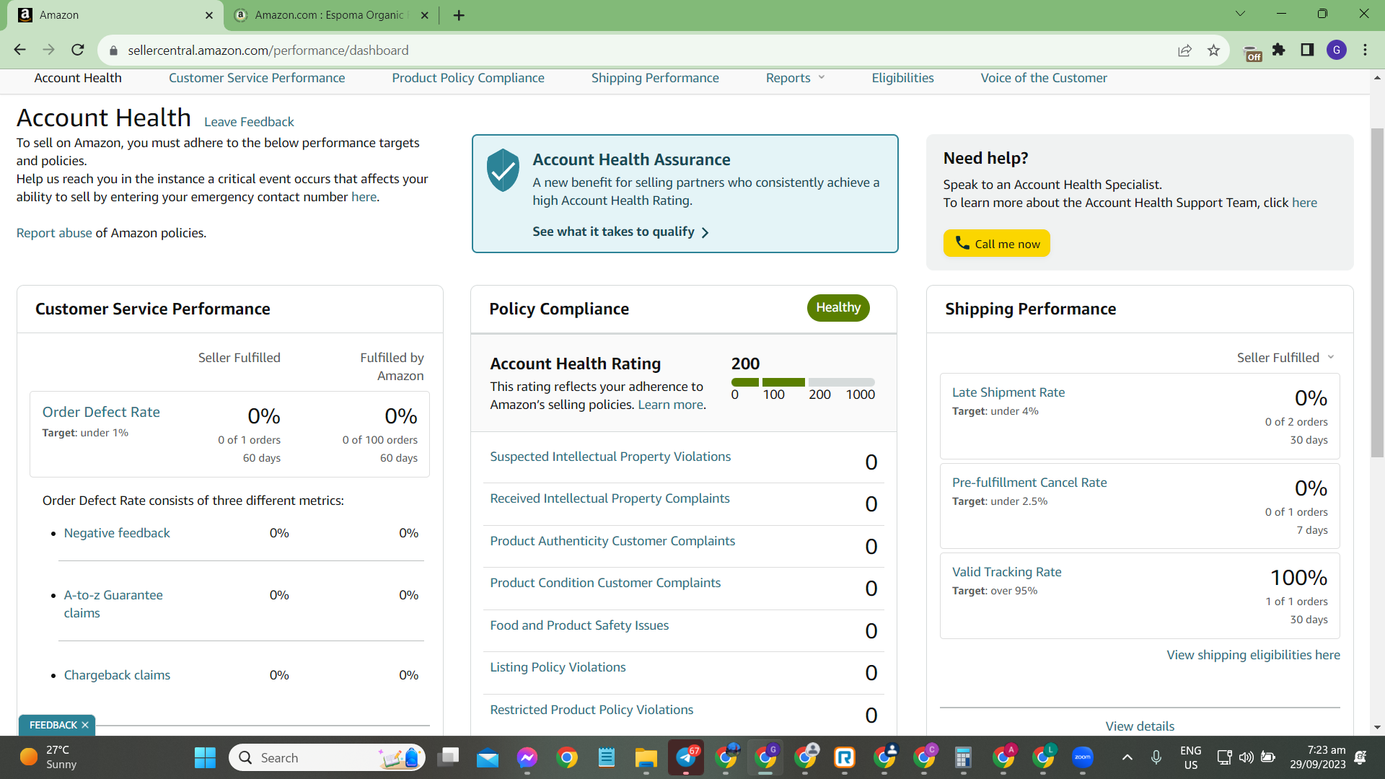Open Product Authenticity Customer Complaints
Screen dimensions: 1385x779
click(612, 541)
